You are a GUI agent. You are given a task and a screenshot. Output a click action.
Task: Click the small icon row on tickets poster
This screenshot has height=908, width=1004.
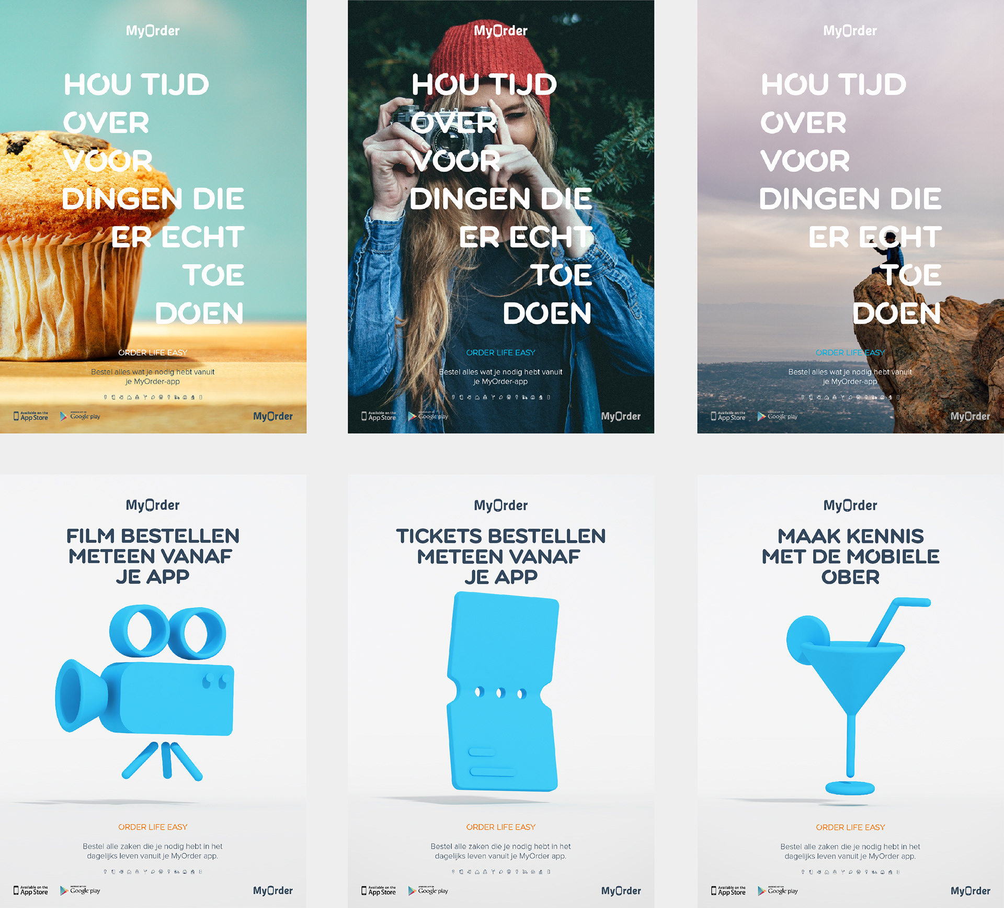point(501,872)
